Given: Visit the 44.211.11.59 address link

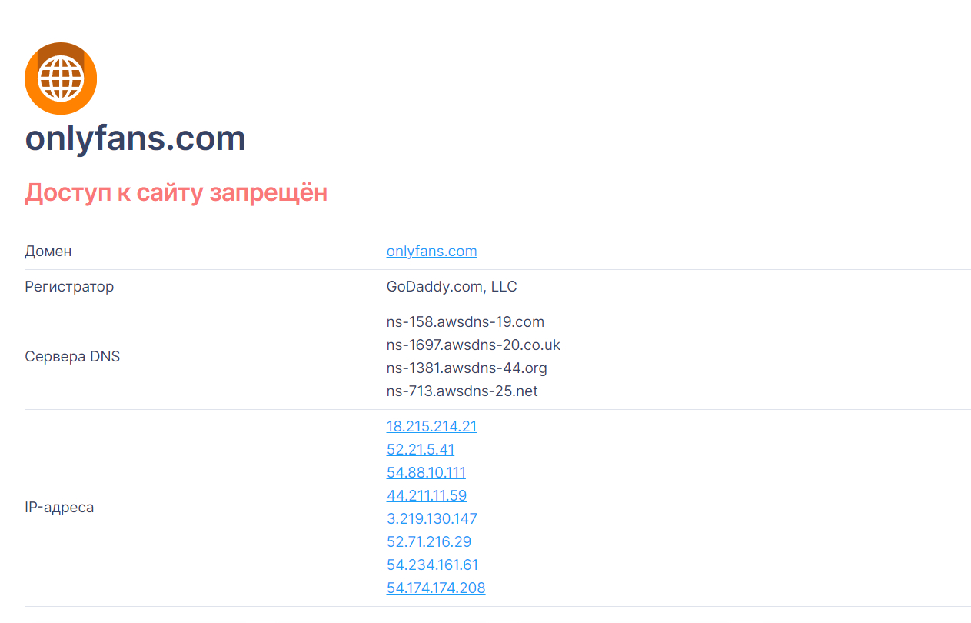Looking at the screenshot, I should click(427, 495).
